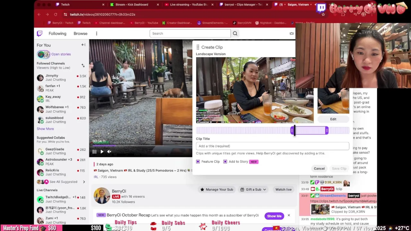This screenshot has width=411, height=231.
Task: Open BerryOi - Twitch bookmark
Action: coord(60,23)
